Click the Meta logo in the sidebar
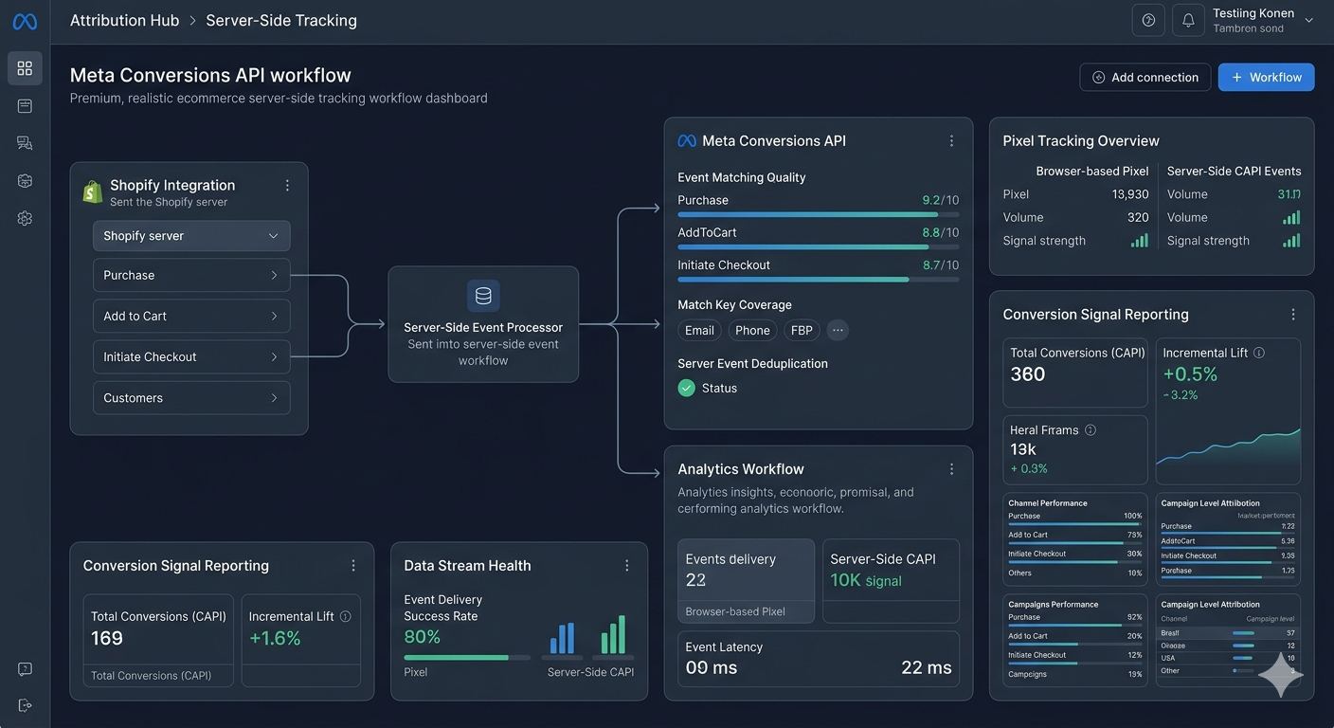Viewport: 1334px width, 728px height. (x=25, y=21)
